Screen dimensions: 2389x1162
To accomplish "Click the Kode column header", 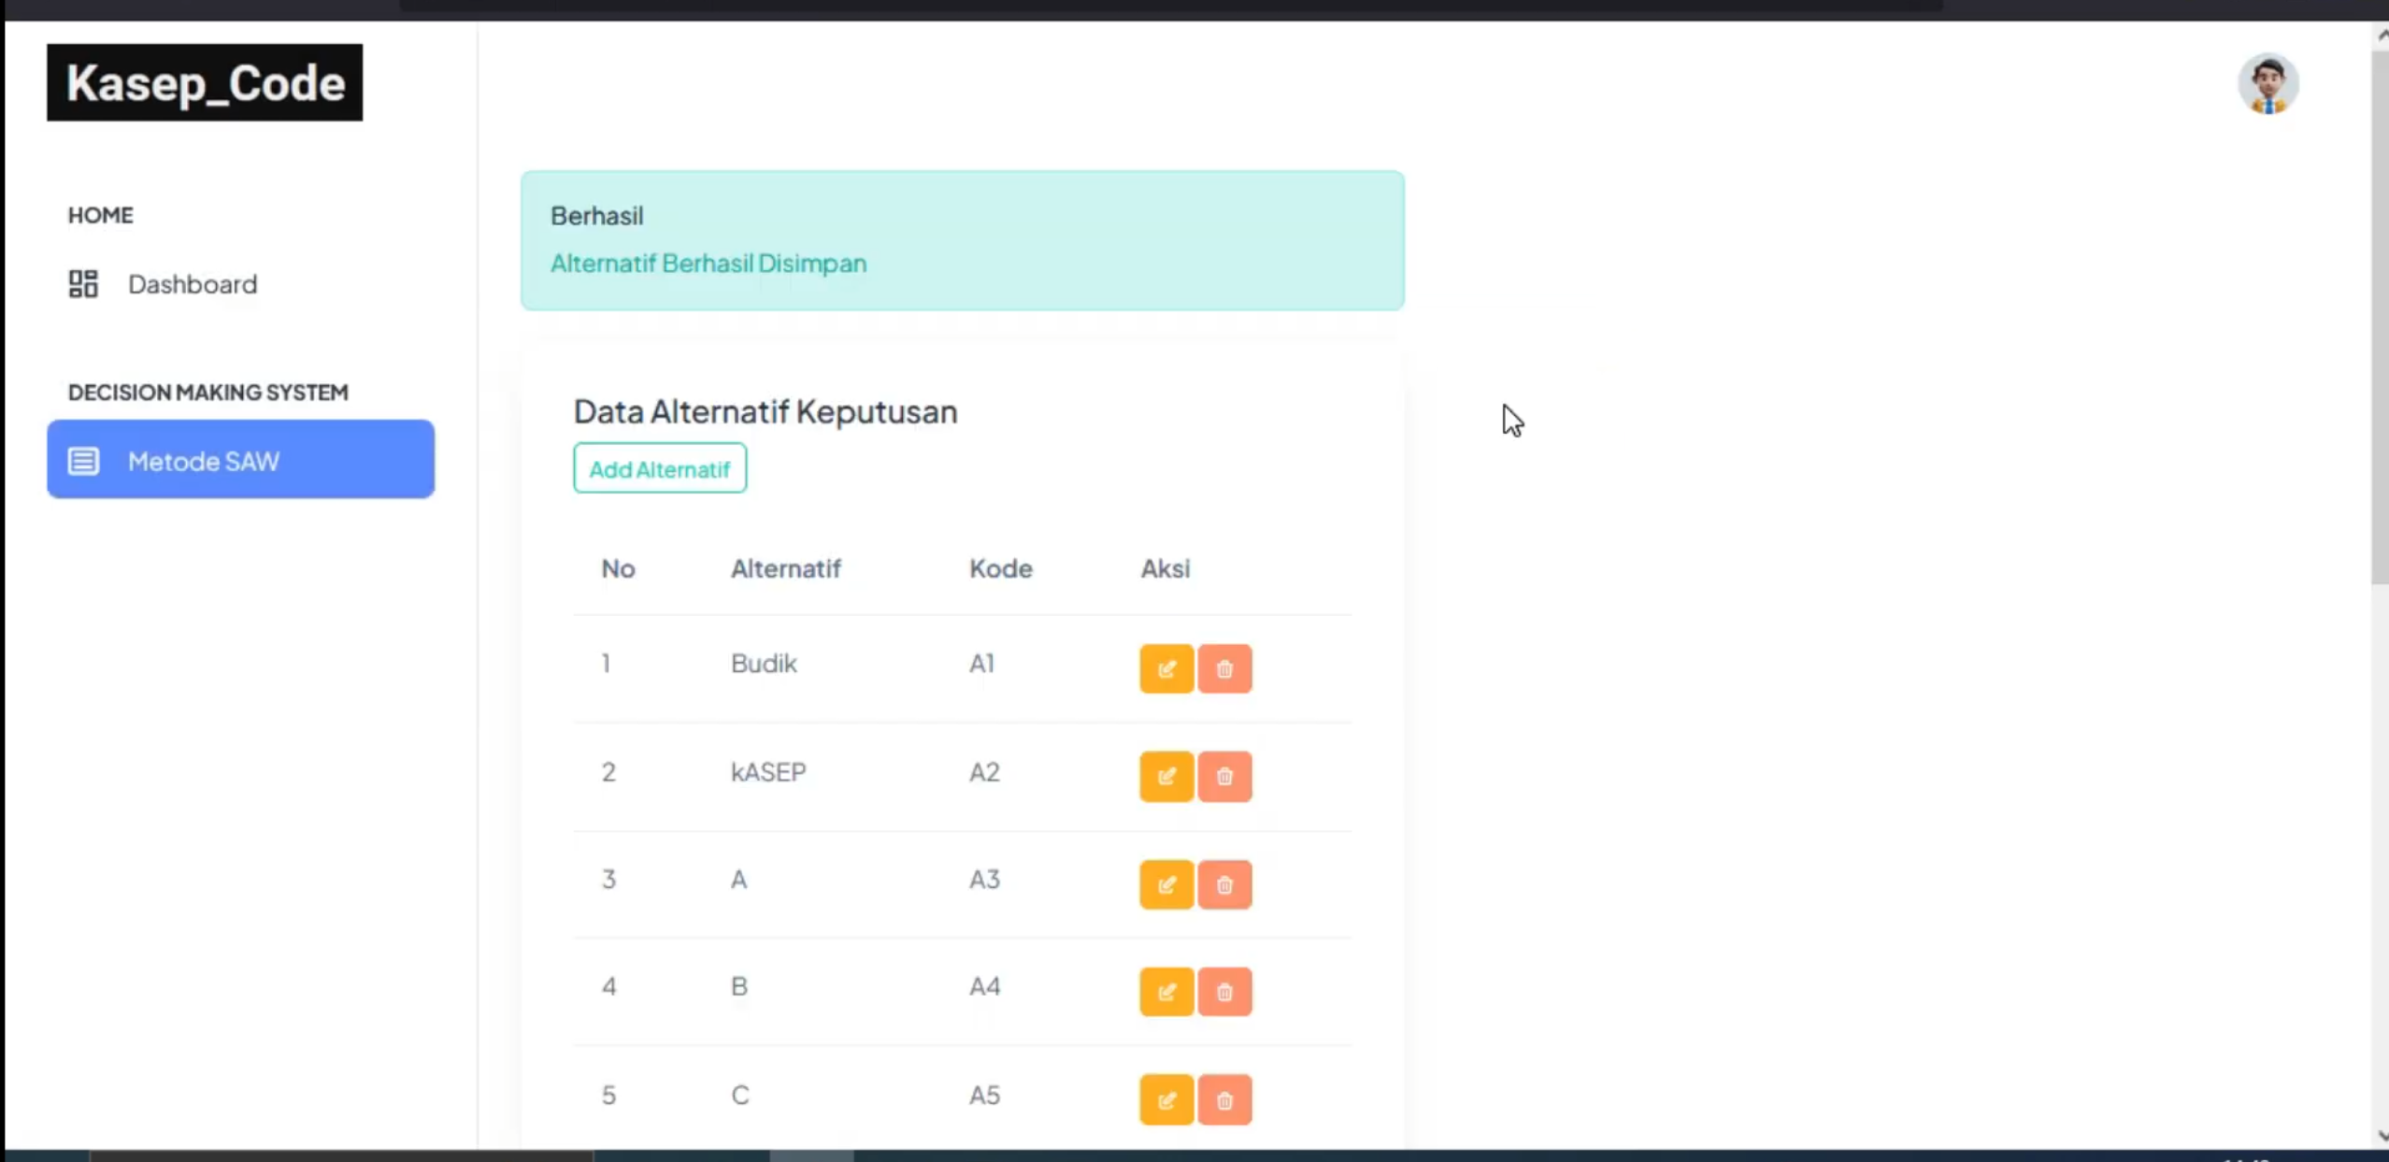I will coord(1000,568).
